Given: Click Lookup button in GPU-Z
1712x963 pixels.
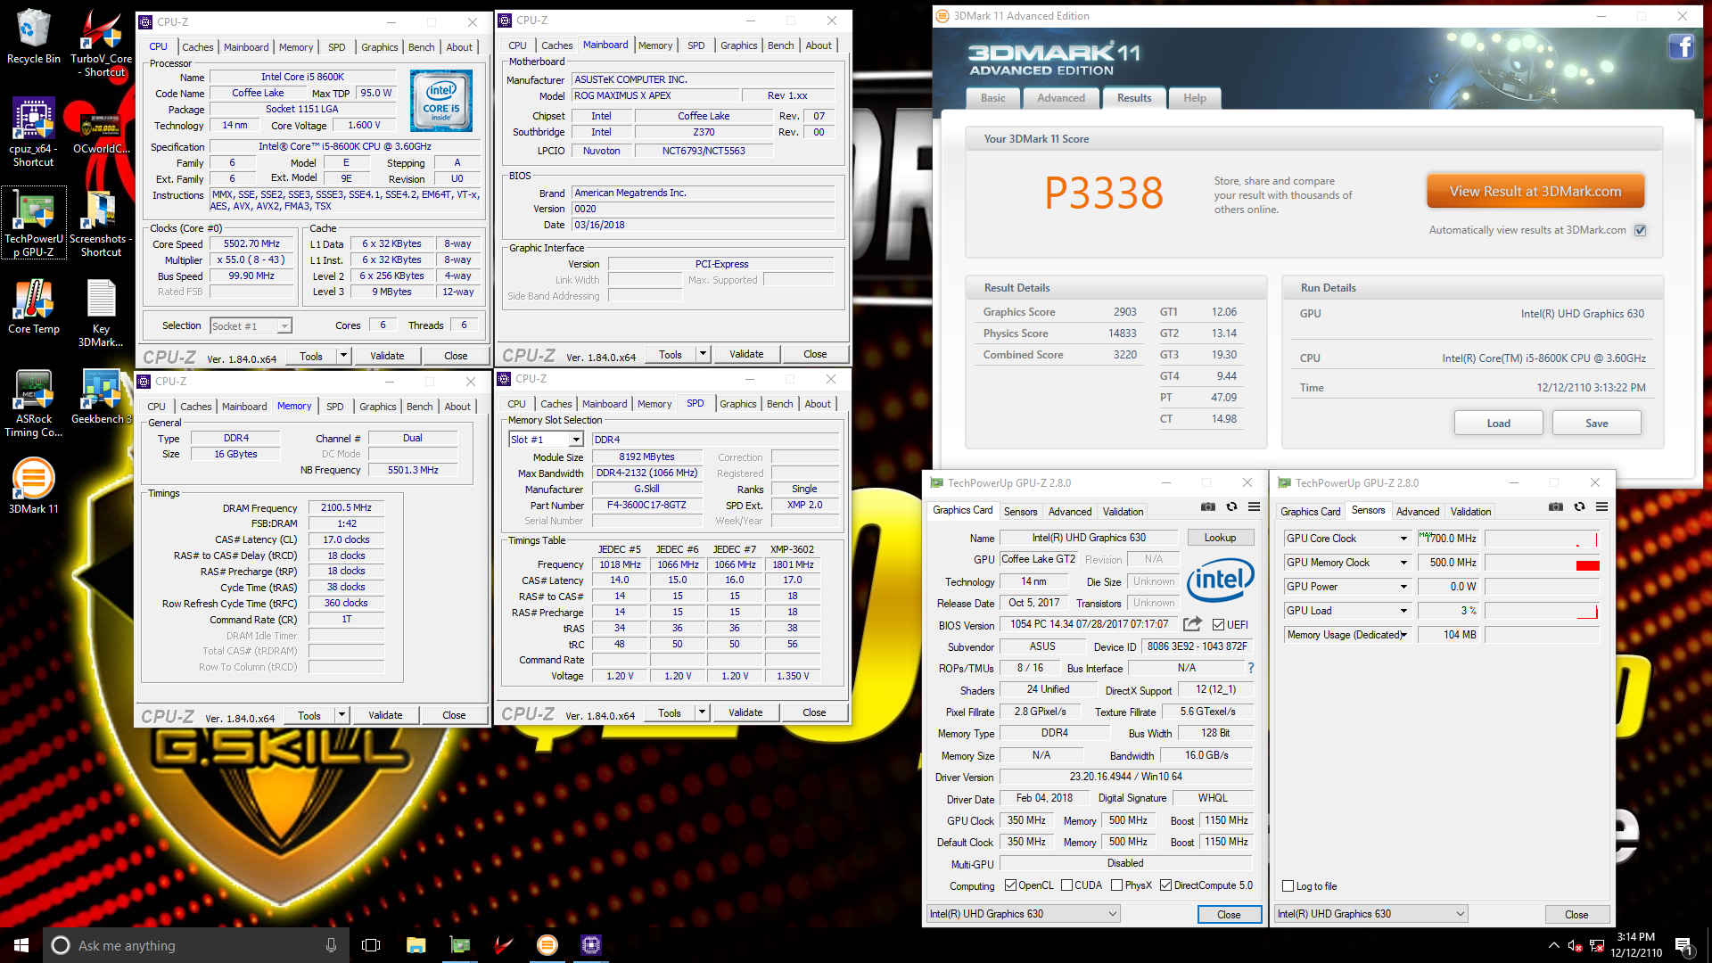Looking at the screenshot, I should point(1220,538).
